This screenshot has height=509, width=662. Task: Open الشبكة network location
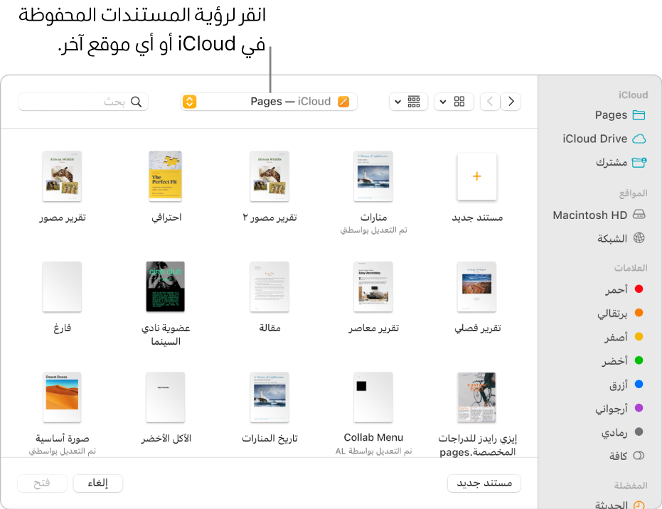point(621,238)
